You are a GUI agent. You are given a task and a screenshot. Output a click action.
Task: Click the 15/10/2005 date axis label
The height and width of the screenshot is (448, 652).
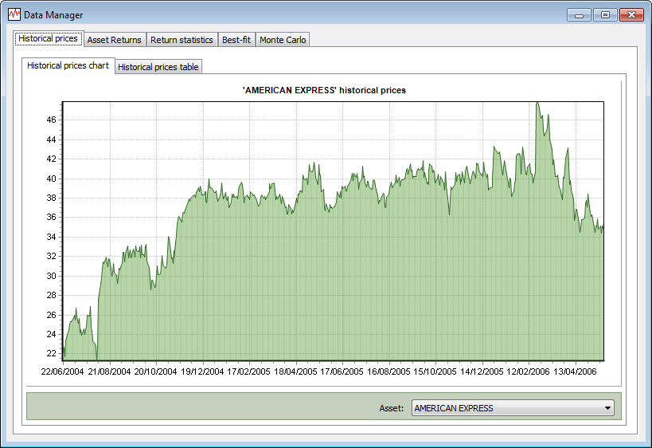click(x=435, y=371)
